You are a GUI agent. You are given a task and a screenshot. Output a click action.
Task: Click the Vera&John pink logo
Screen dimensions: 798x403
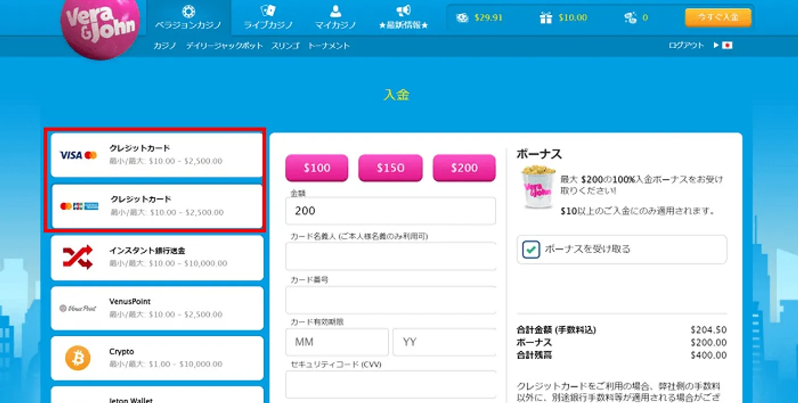[x=100, y=27]
